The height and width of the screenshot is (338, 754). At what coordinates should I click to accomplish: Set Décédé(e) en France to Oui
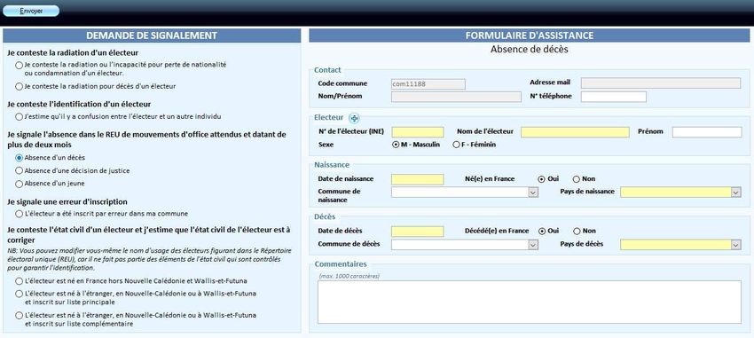[541, 231]
